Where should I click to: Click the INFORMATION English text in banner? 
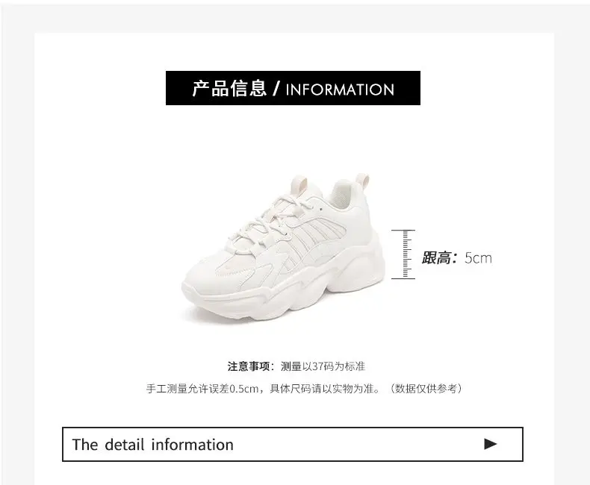[x=340, y=90]
